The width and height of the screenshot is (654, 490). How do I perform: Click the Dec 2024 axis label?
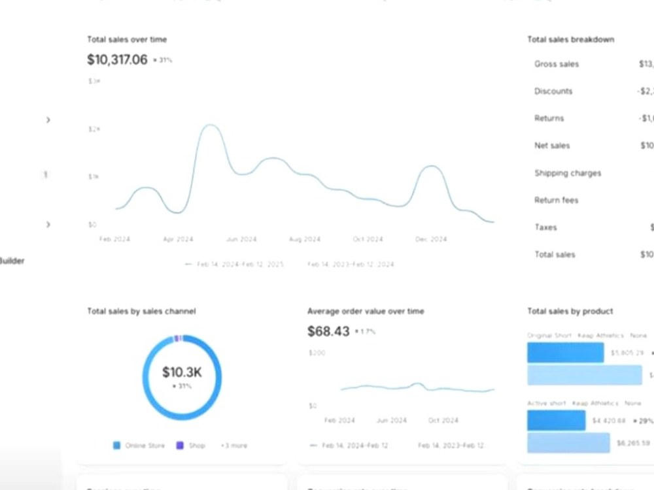431,239
